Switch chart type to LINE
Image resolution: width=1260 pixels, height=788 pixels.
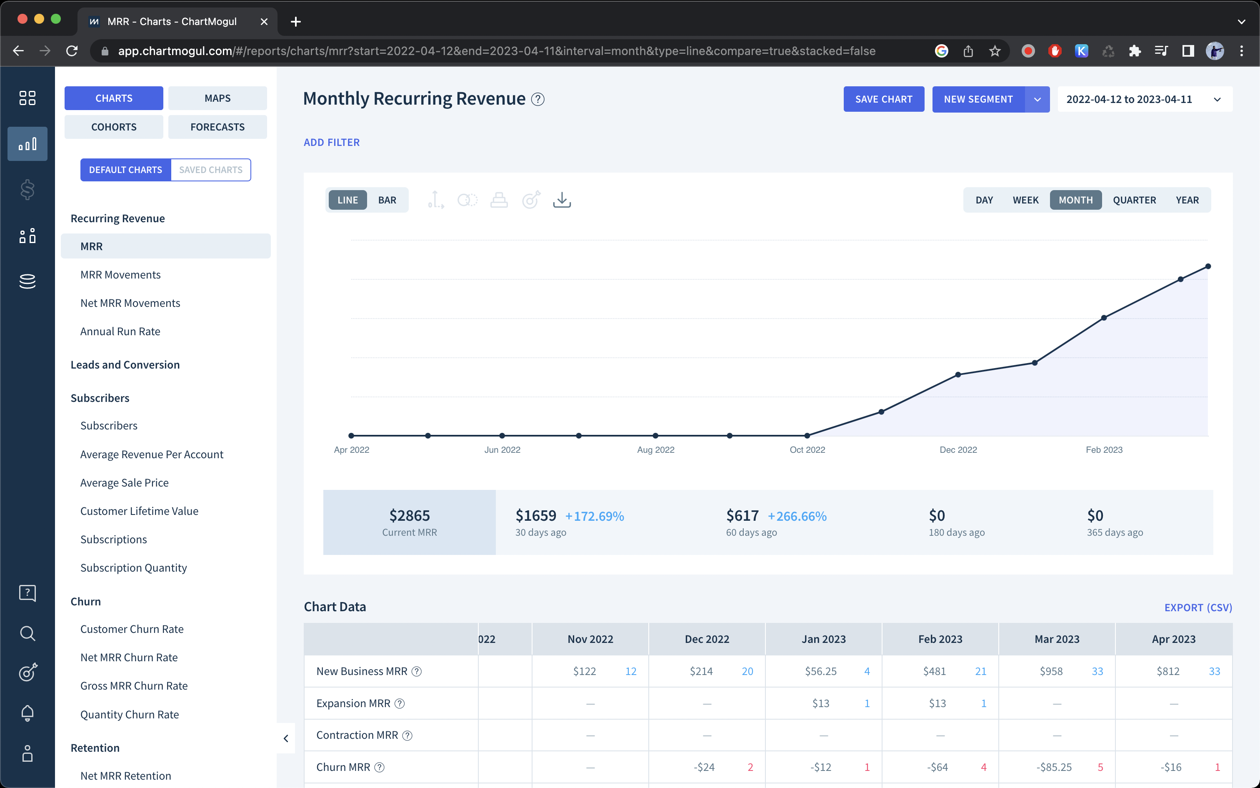348,200
